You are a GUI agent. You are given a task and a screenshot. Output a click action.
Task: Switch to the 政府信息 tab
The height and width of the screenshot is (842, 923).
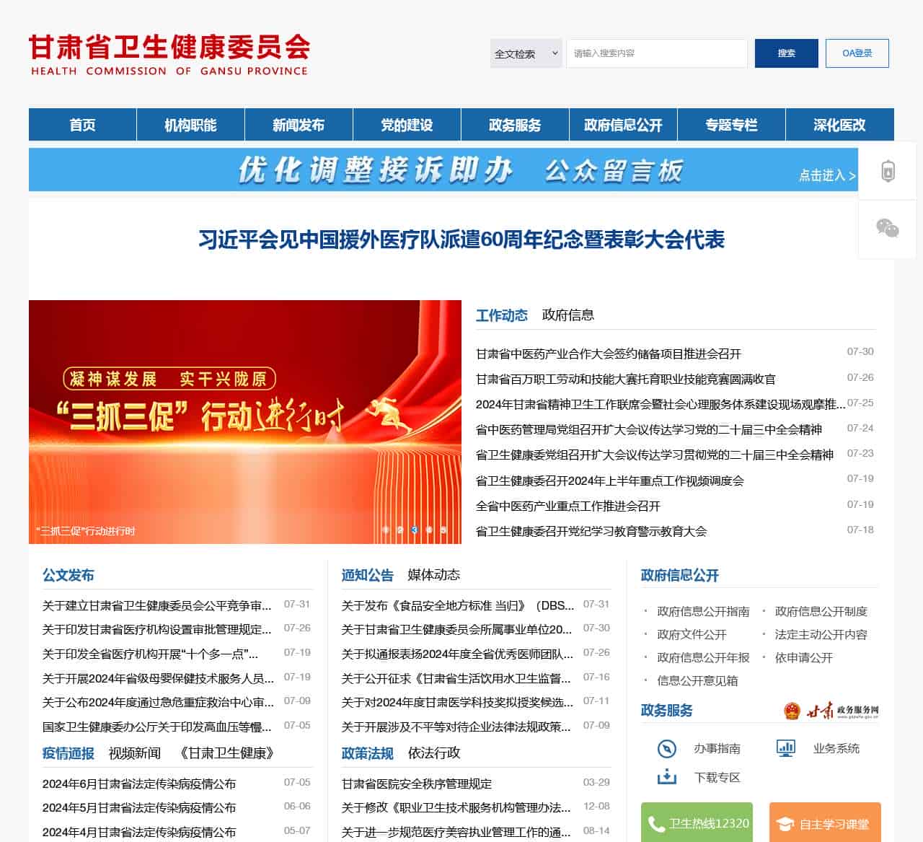tap(569, 315)
